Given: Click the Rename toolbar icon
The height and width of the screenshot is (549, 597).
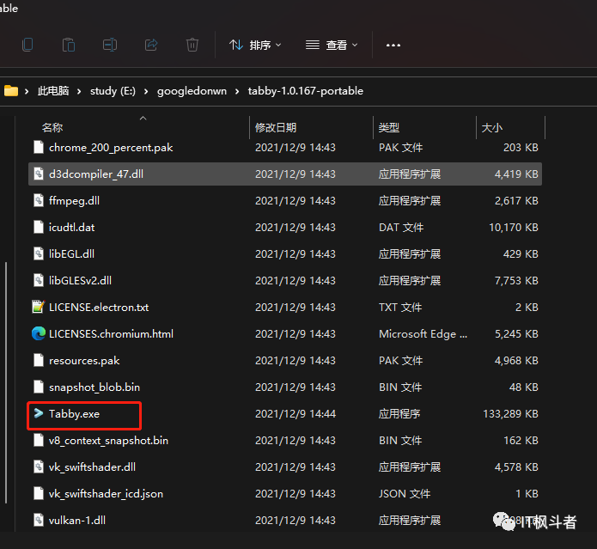Looking at the screenshot, I should [110, 45].
